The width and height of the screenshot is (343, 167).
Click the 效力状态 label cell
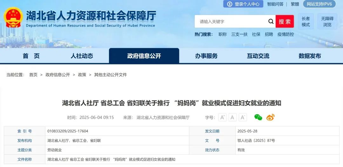212,150
